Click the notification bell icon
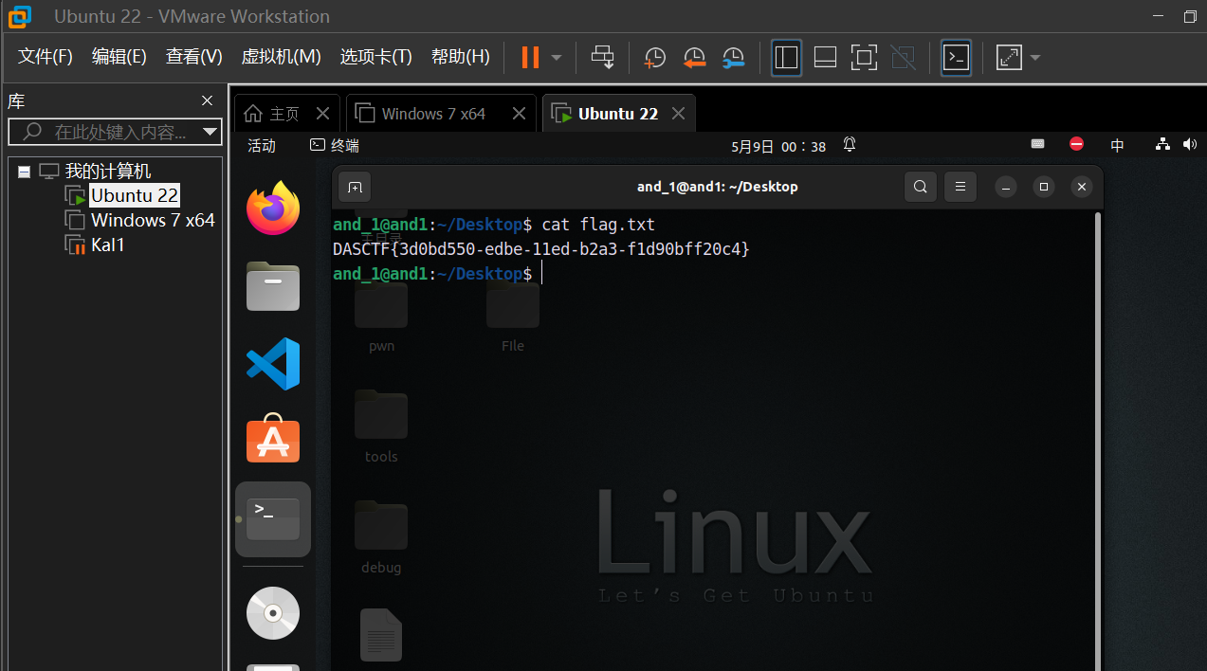 coord(850,144)
